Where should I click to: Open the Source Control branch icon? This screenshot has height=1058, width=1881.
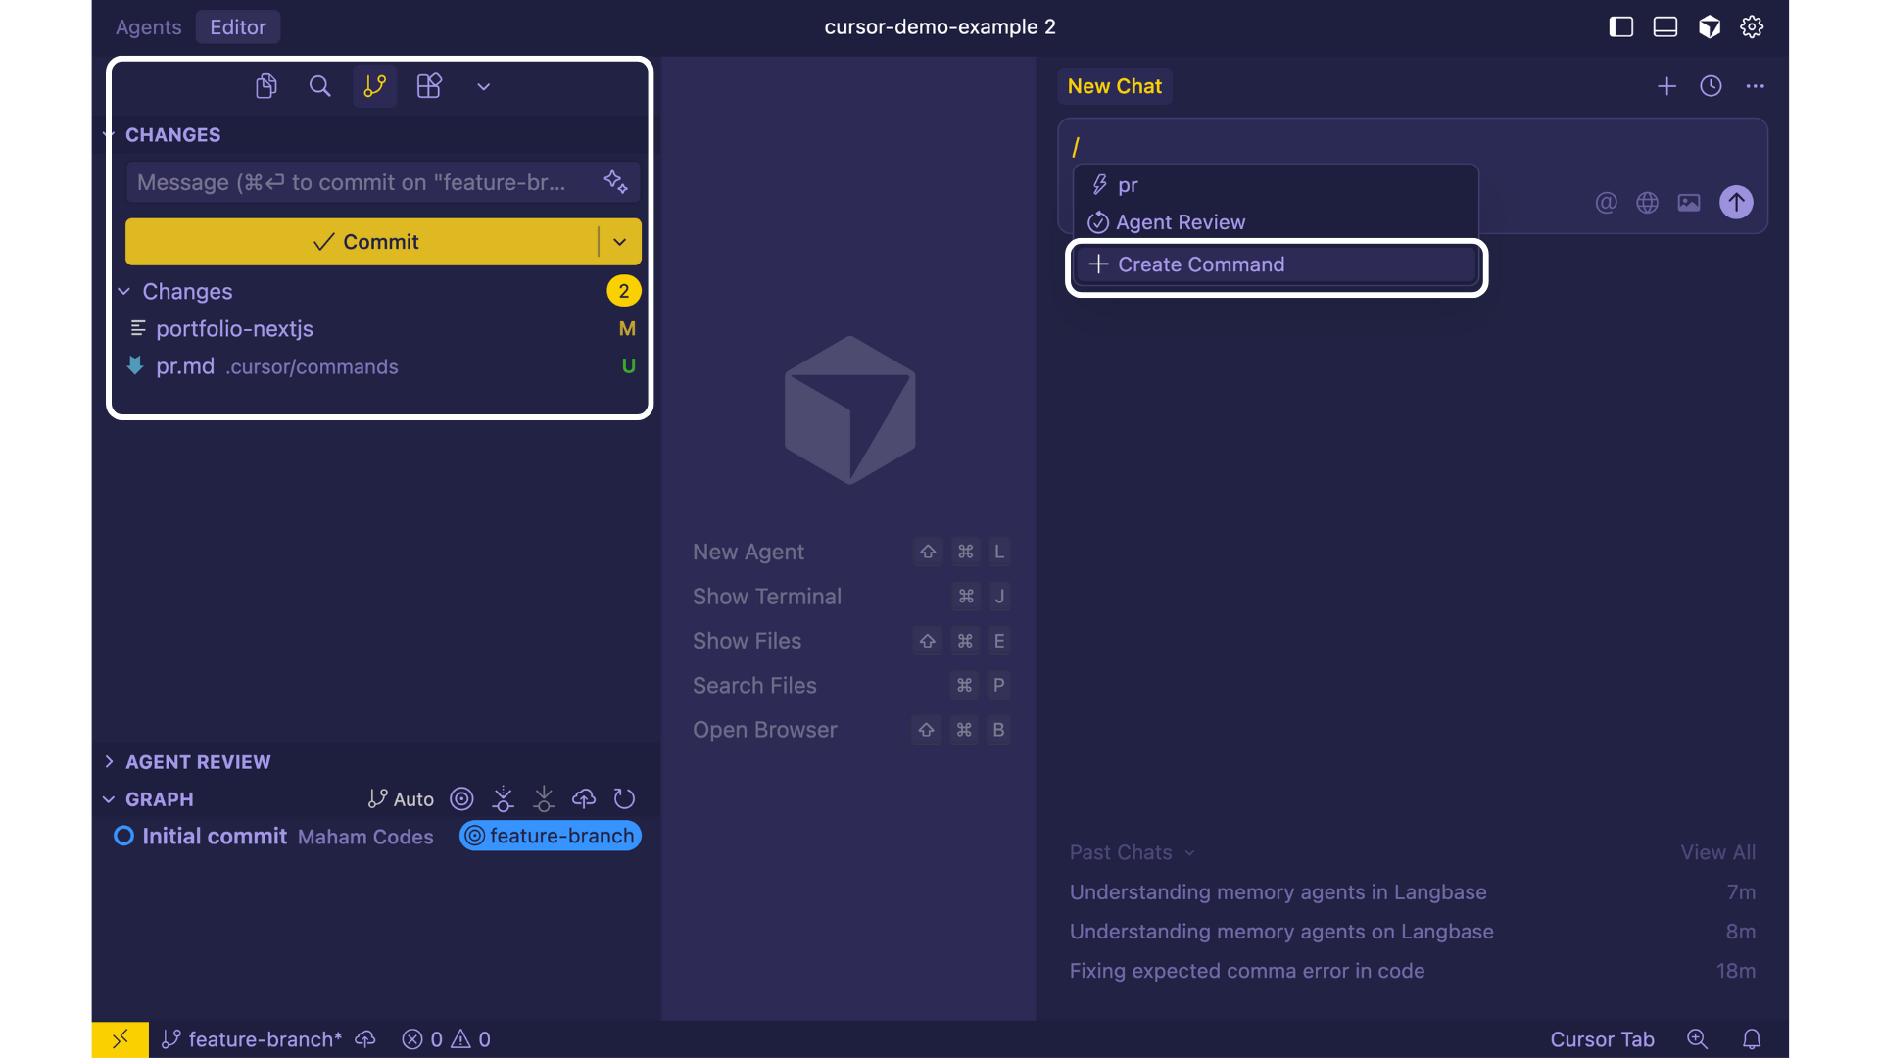[374, 86]
